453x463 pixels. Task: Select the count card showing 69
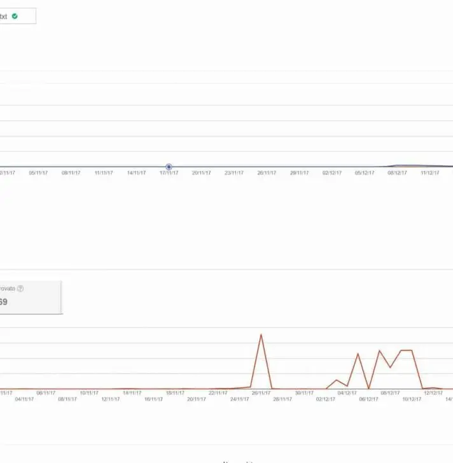(x=30, y=296)
